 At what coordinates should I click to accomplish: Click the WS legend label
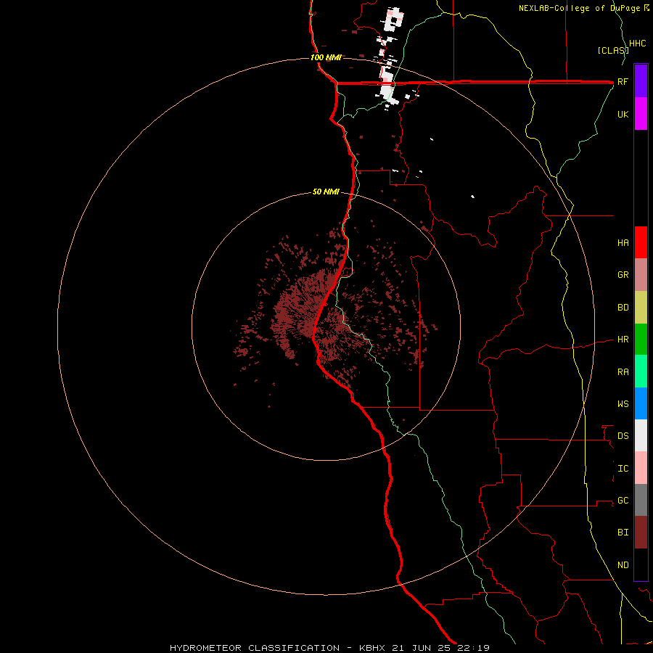click(x=623, y=404)
